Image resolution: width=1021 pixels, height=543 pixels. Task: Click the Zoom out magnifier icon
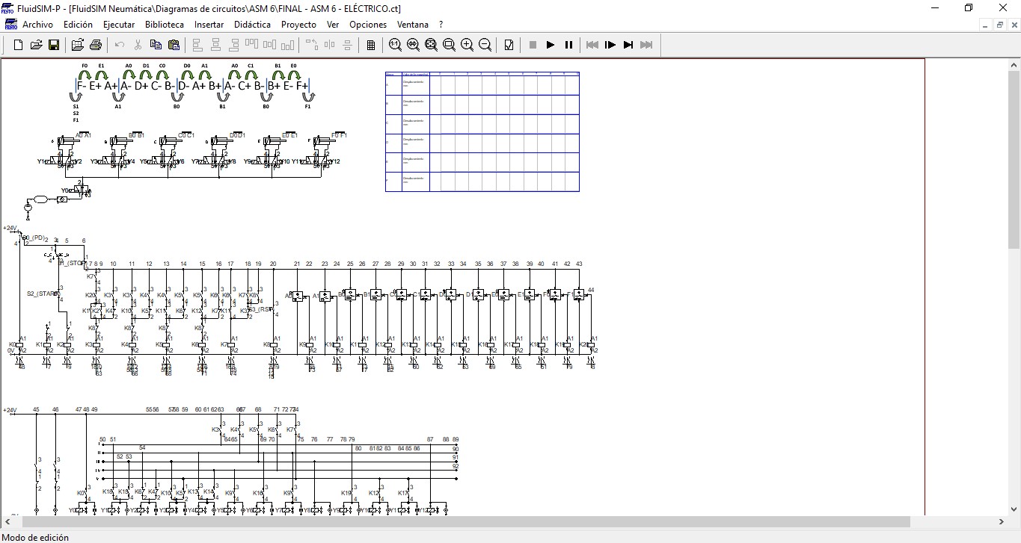pos(485,45)
